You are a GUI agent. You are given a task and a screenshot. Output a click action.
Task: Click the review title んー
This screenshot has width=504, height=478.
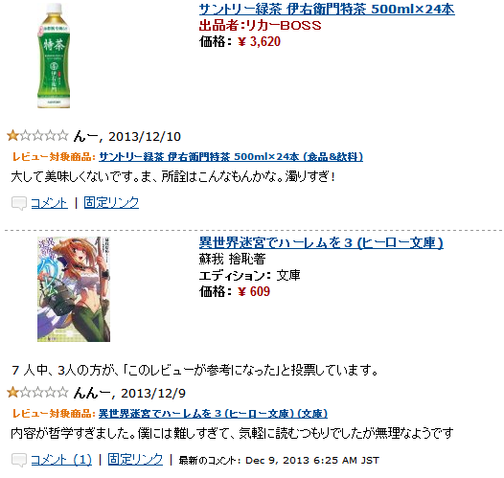coord(85,136)
